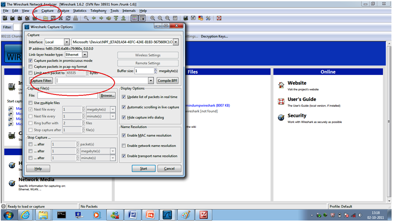
Task: Click the Go forward green arrow icon
Action: [101, 18]
